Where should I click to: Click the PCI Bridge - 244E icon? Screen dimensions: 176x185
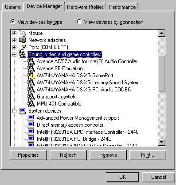pos(31,139)
